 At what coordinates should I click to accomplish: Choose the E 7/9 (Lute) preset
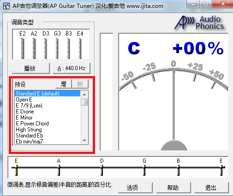click(x=48, y=106)
